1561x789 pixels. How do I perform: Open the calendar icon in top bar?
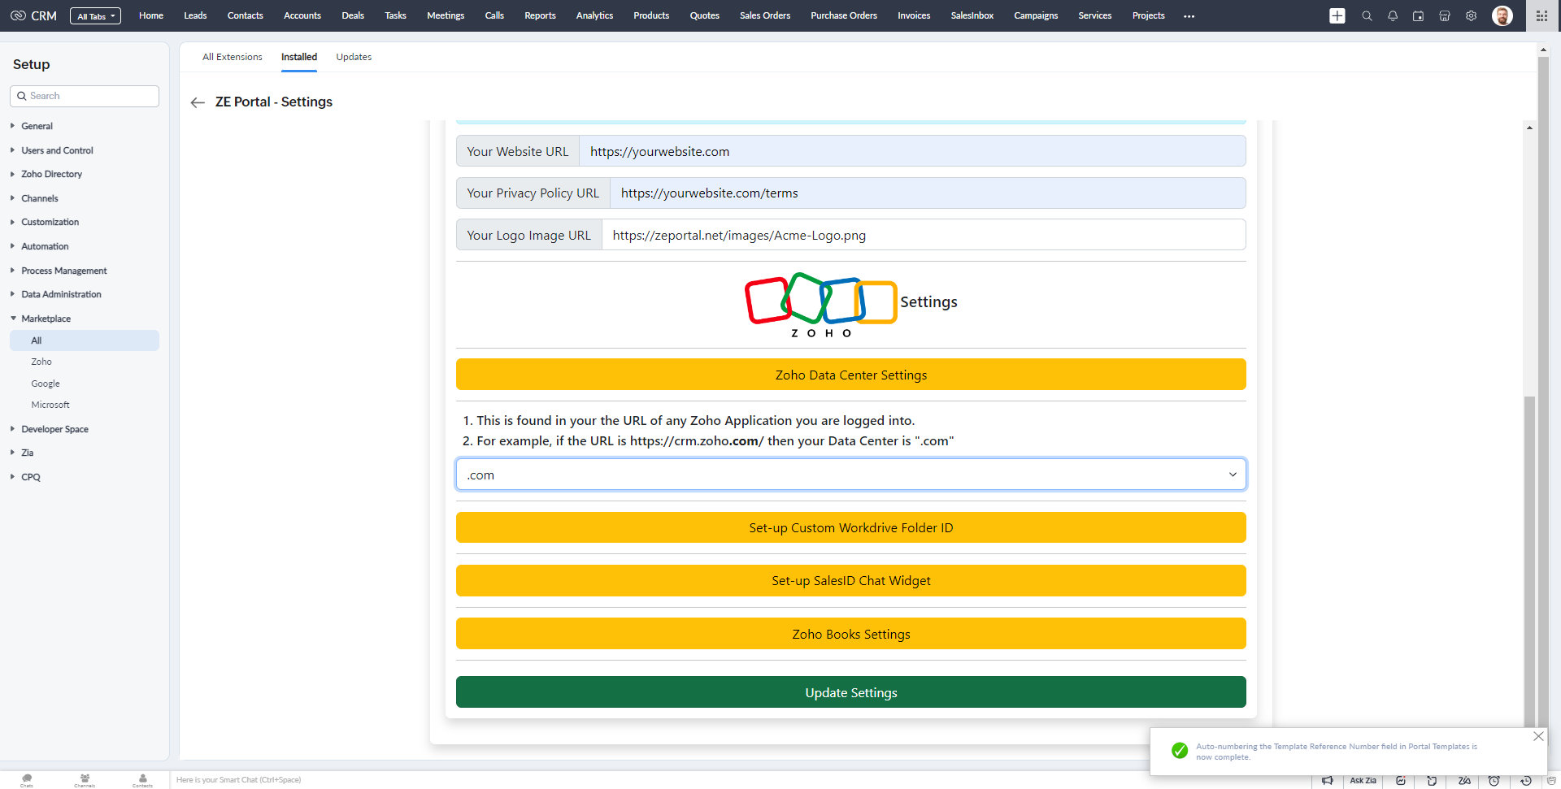pyautogui.click(x=1419, y=16)
